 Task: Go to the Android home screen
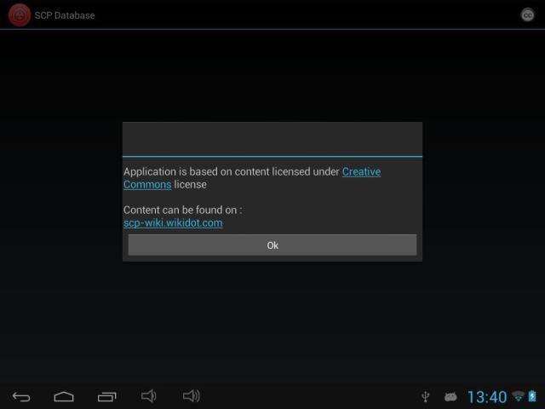point(64,396)
